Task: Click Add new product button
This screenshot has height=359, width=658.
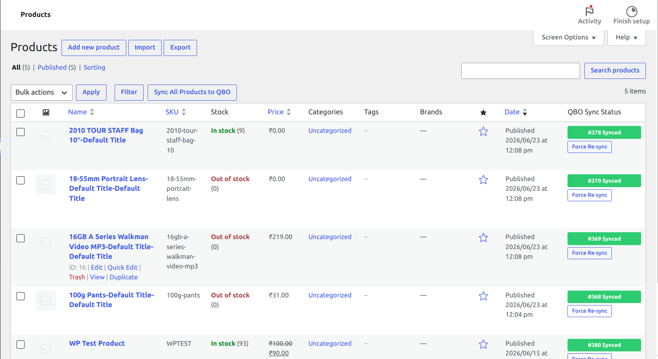Action: [x=94, y=48]
